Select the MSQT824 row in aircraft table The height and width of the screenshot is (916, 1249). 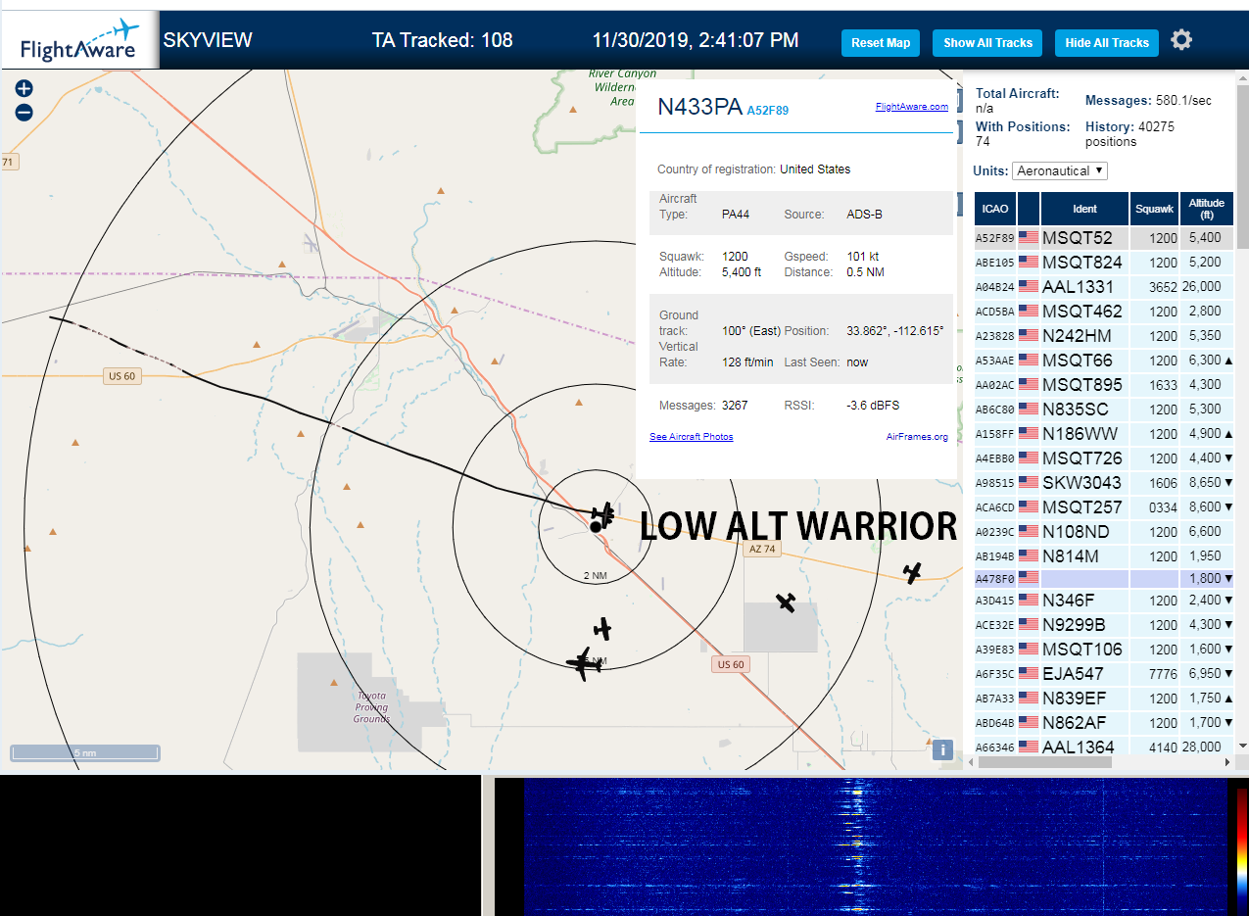point(1104,263)
